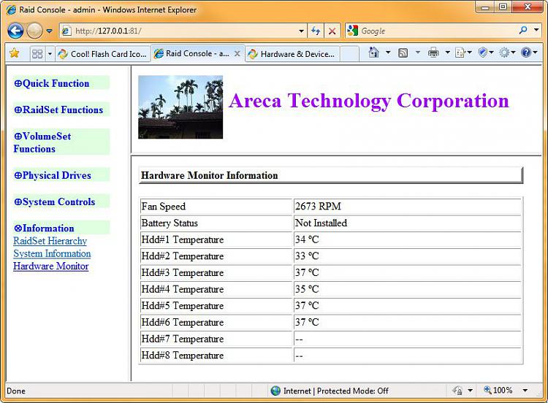Click the Internet security zone globe icon

275,391
